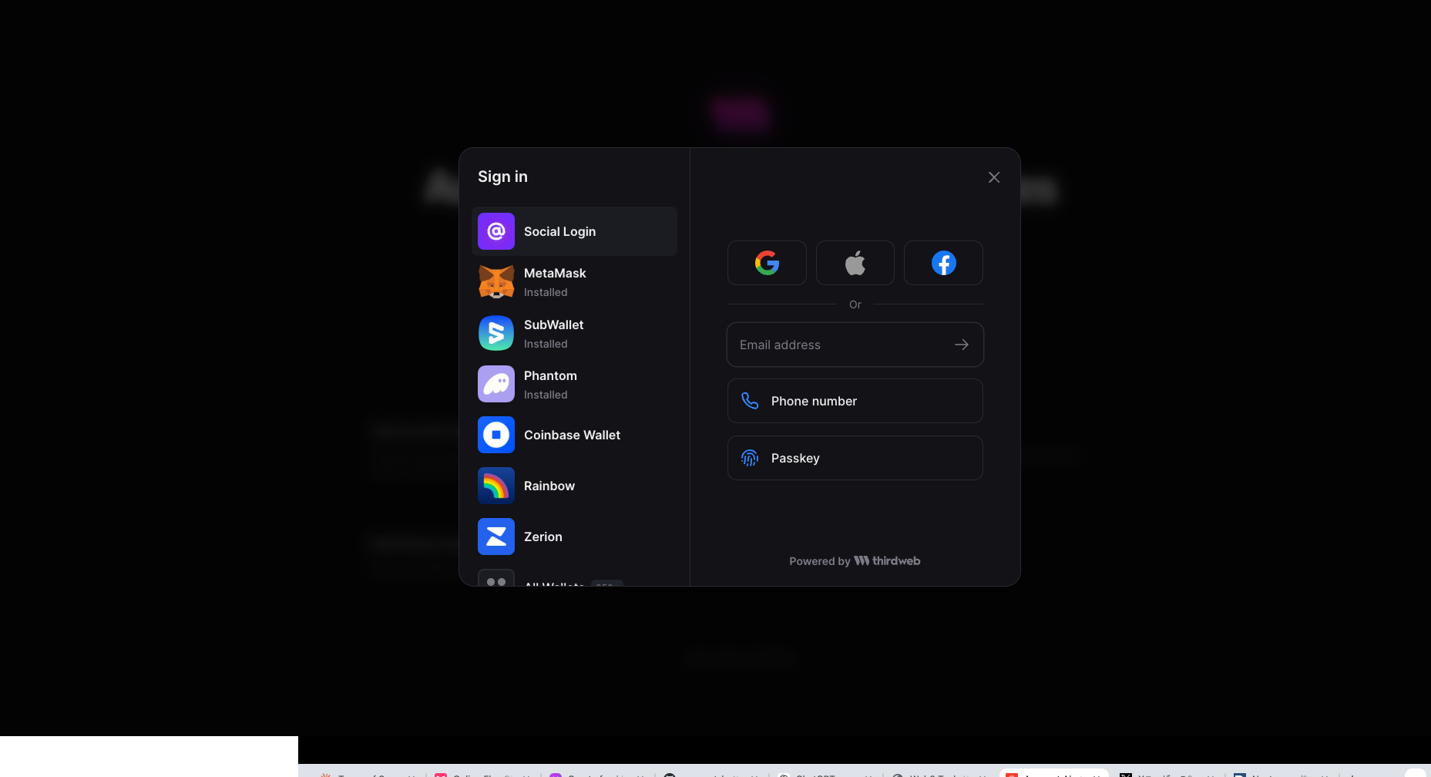1431x777 pixels.
Task: Sign in with Apple icon button
Action: click(x=855, y=263)
